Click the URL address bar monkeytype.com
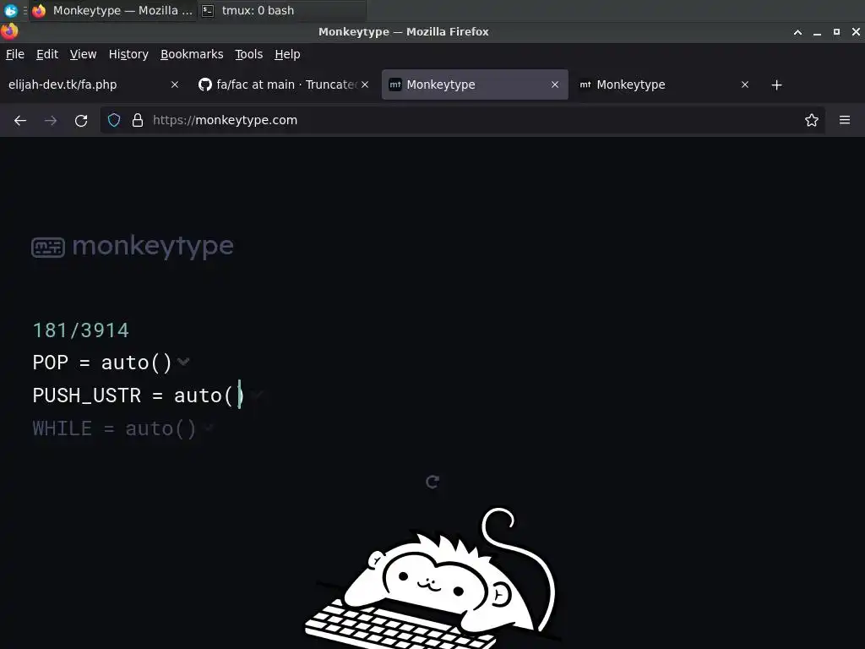Screen dimensions: 865x649 462,120
